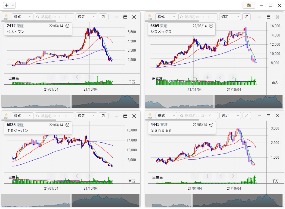Open the dropdown arrow beside the plus button
Screen dimensions: 285x209
coord(13,5)
